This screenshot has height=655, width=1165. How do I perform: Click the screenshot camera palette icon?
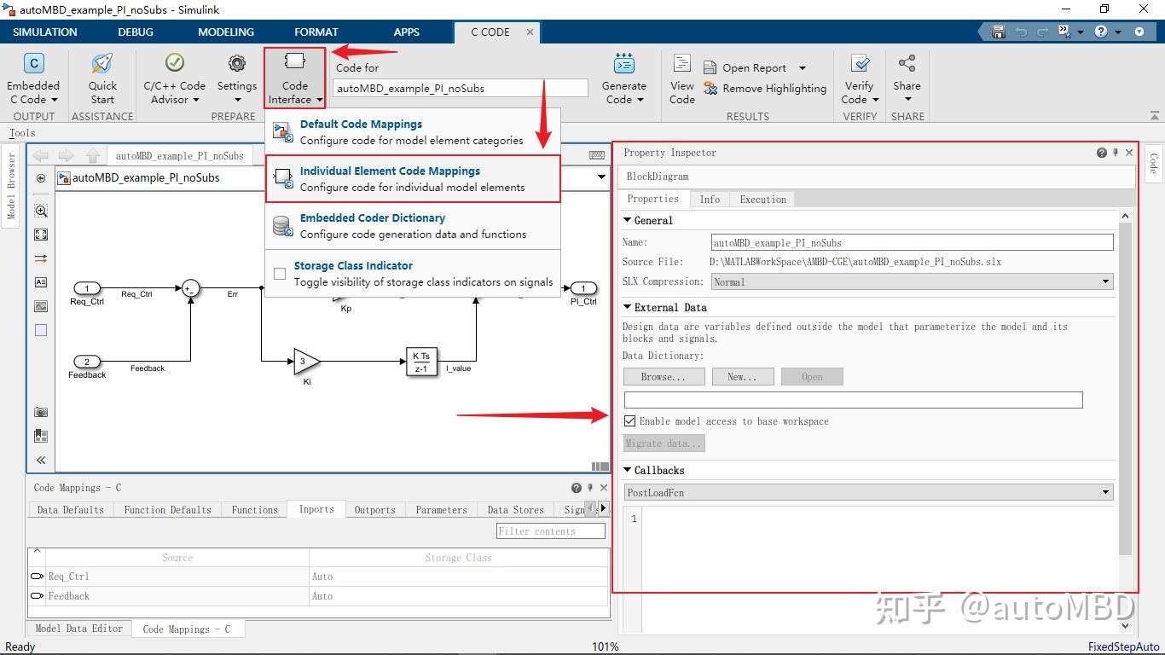click(41, 412)
